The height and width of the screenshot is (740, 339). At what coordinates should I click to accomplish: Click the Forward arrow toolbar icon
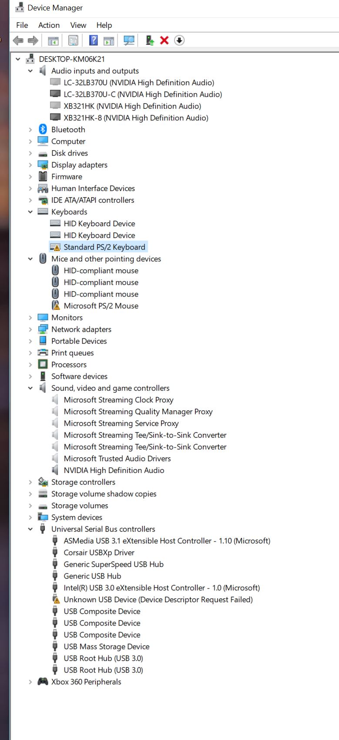pyautogui.click(x=33, y=40)
